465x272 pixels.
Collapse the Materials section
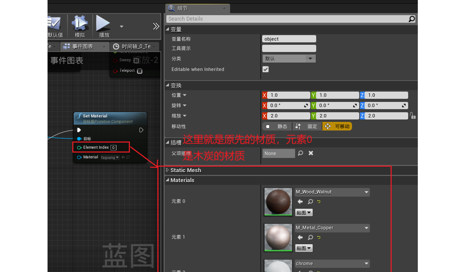click(x=167, y=180)
